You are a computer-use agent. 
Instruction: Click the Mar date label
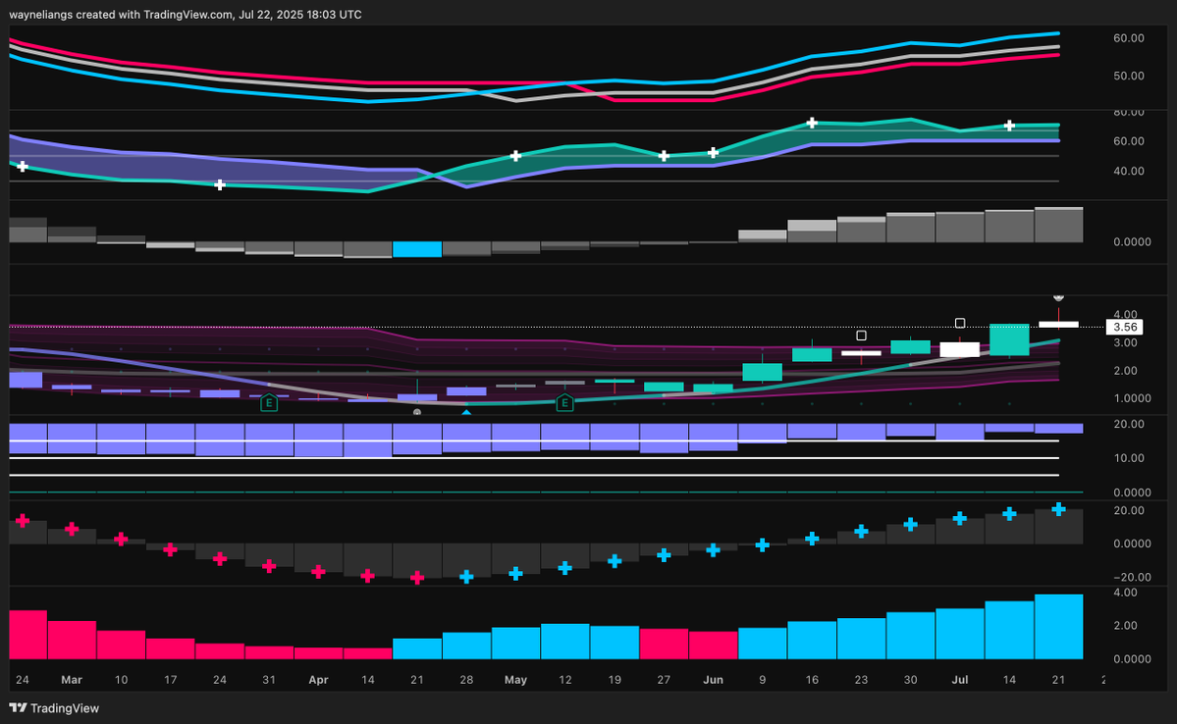[72, 680]
